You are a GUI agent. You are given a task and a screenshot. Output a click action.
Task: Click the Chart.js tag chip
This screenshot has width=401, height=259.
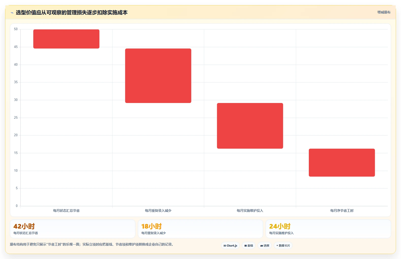coord(230,246)
